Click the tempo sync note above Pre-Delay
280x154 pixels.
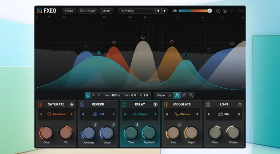(95, 125)
